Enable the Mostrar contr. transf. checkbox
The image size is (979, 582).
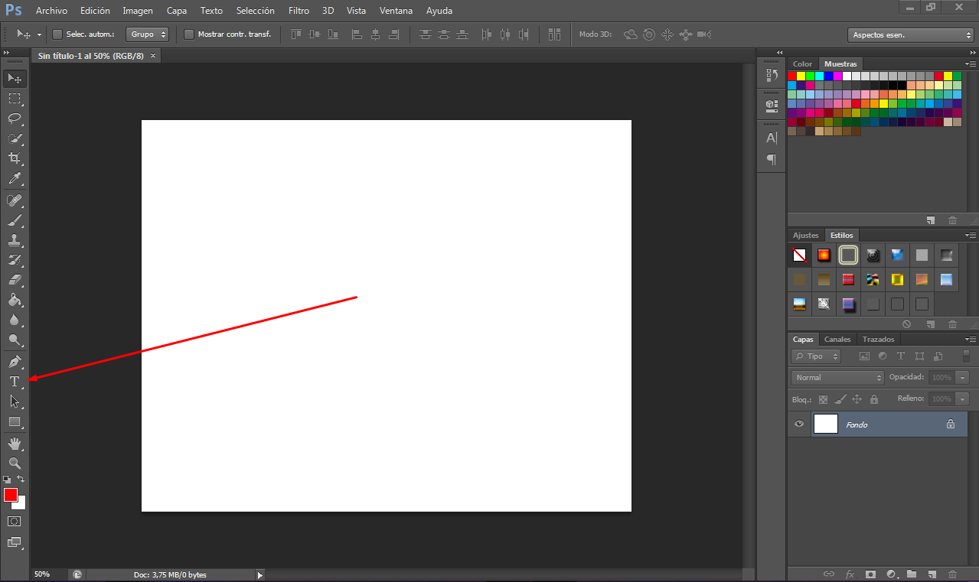click(188, 34)
